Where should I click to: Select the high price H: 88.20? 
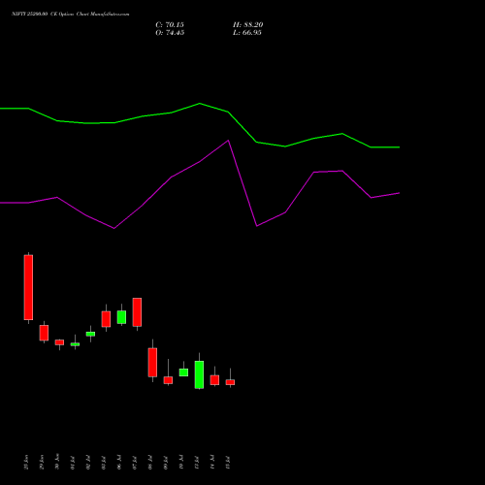click(x=248, y=25)
